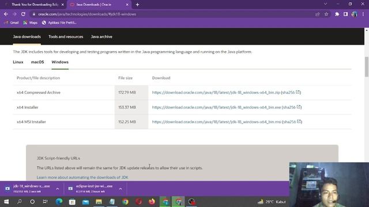The height and width of the screenshot is (207, 369).
Task: Click the weather 28°C Kabut widget
Action: [272, 202]
